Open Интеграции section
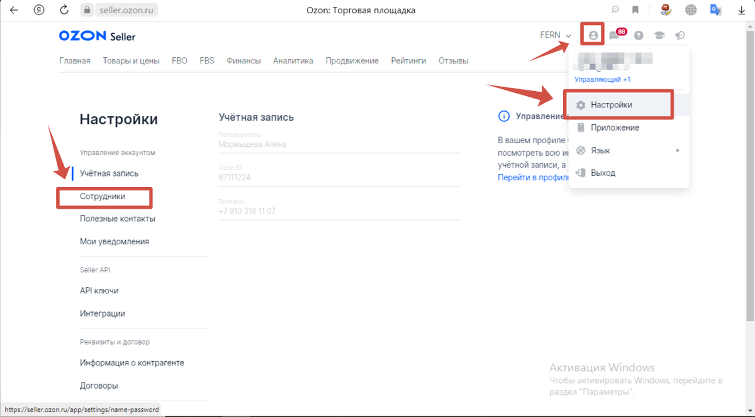 click(x=103, y=313)
